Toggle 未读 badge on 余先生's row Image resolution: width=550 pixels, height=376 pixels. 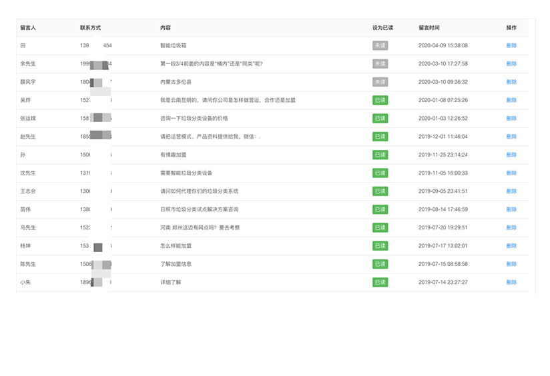tap(380, 64)
